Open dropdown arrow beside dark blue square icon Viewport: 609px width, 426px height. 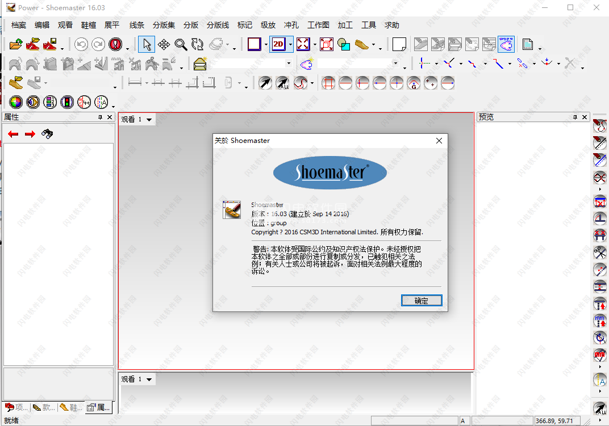pyautogui.click(x=266, y=45)
